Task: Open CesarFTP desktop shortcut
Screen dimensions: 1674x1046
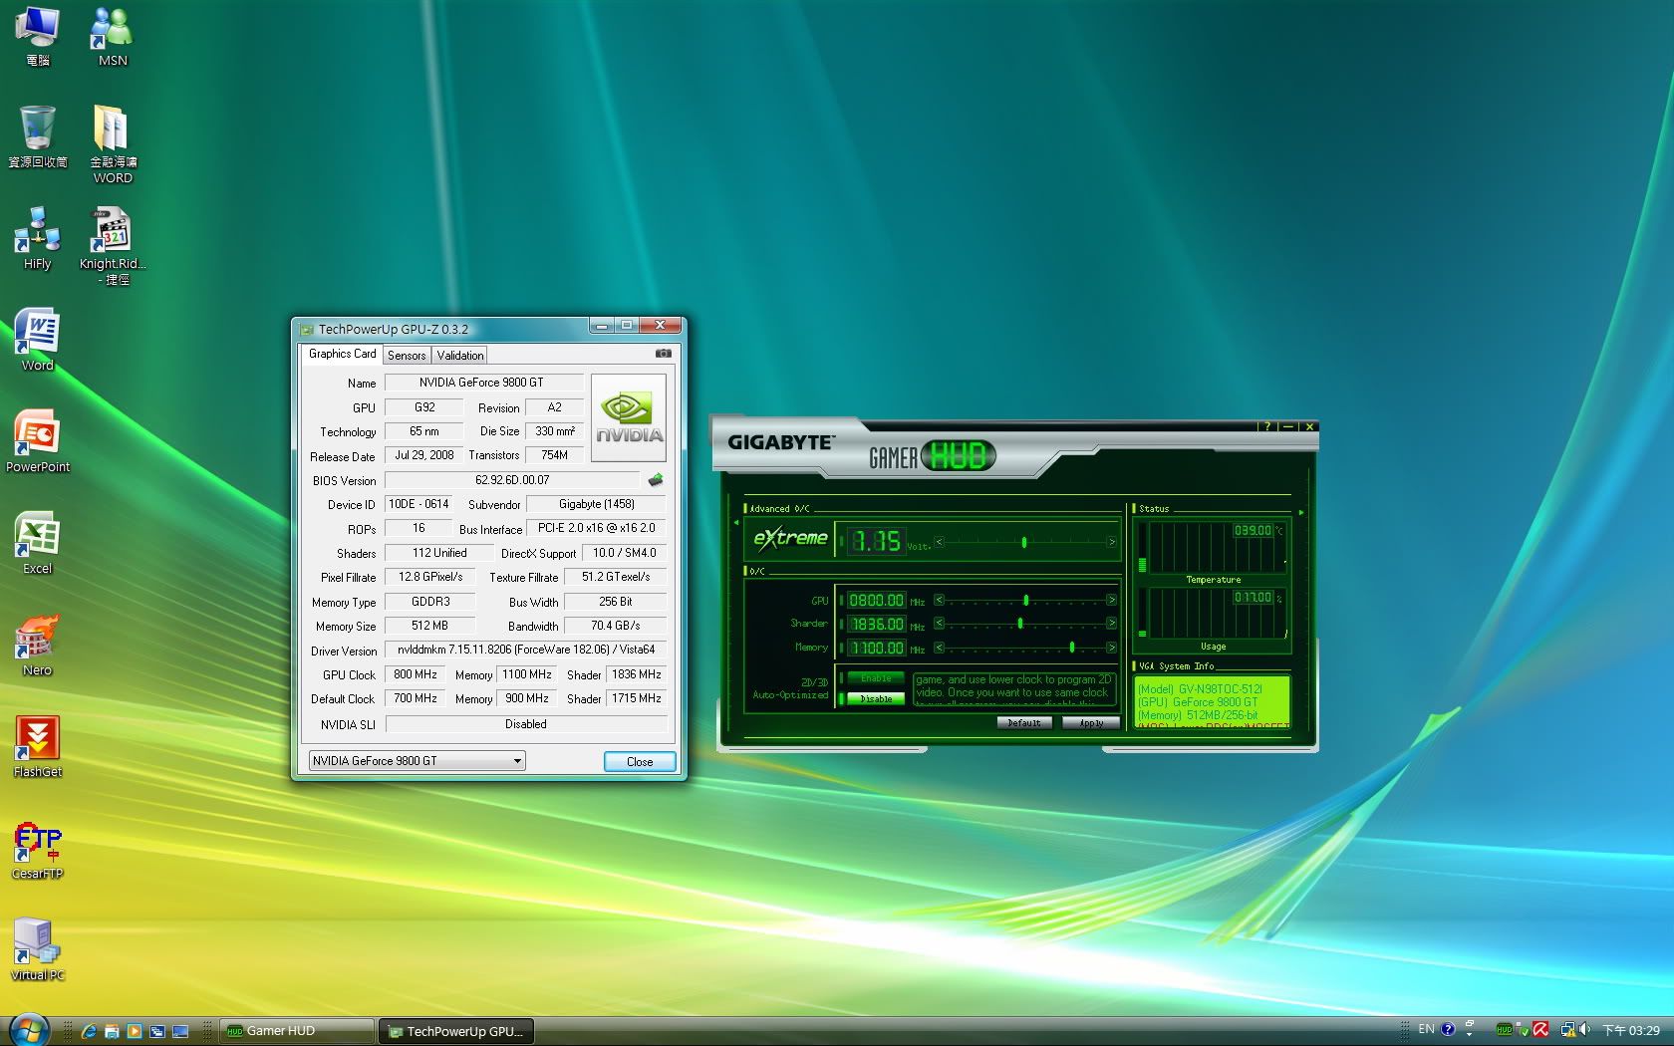Action: (38, 849)
